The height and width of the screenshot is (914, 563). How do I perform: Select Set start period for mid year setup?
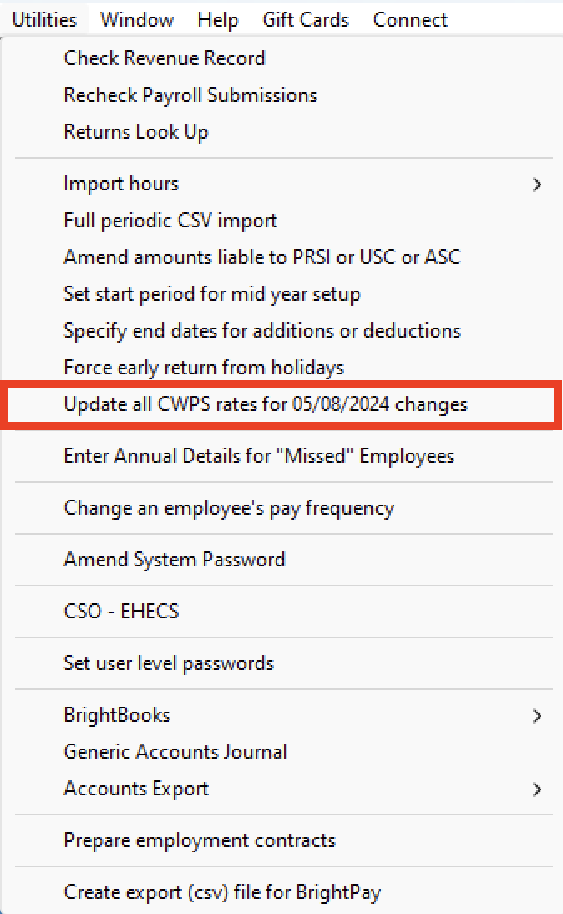tap(212, 294)
